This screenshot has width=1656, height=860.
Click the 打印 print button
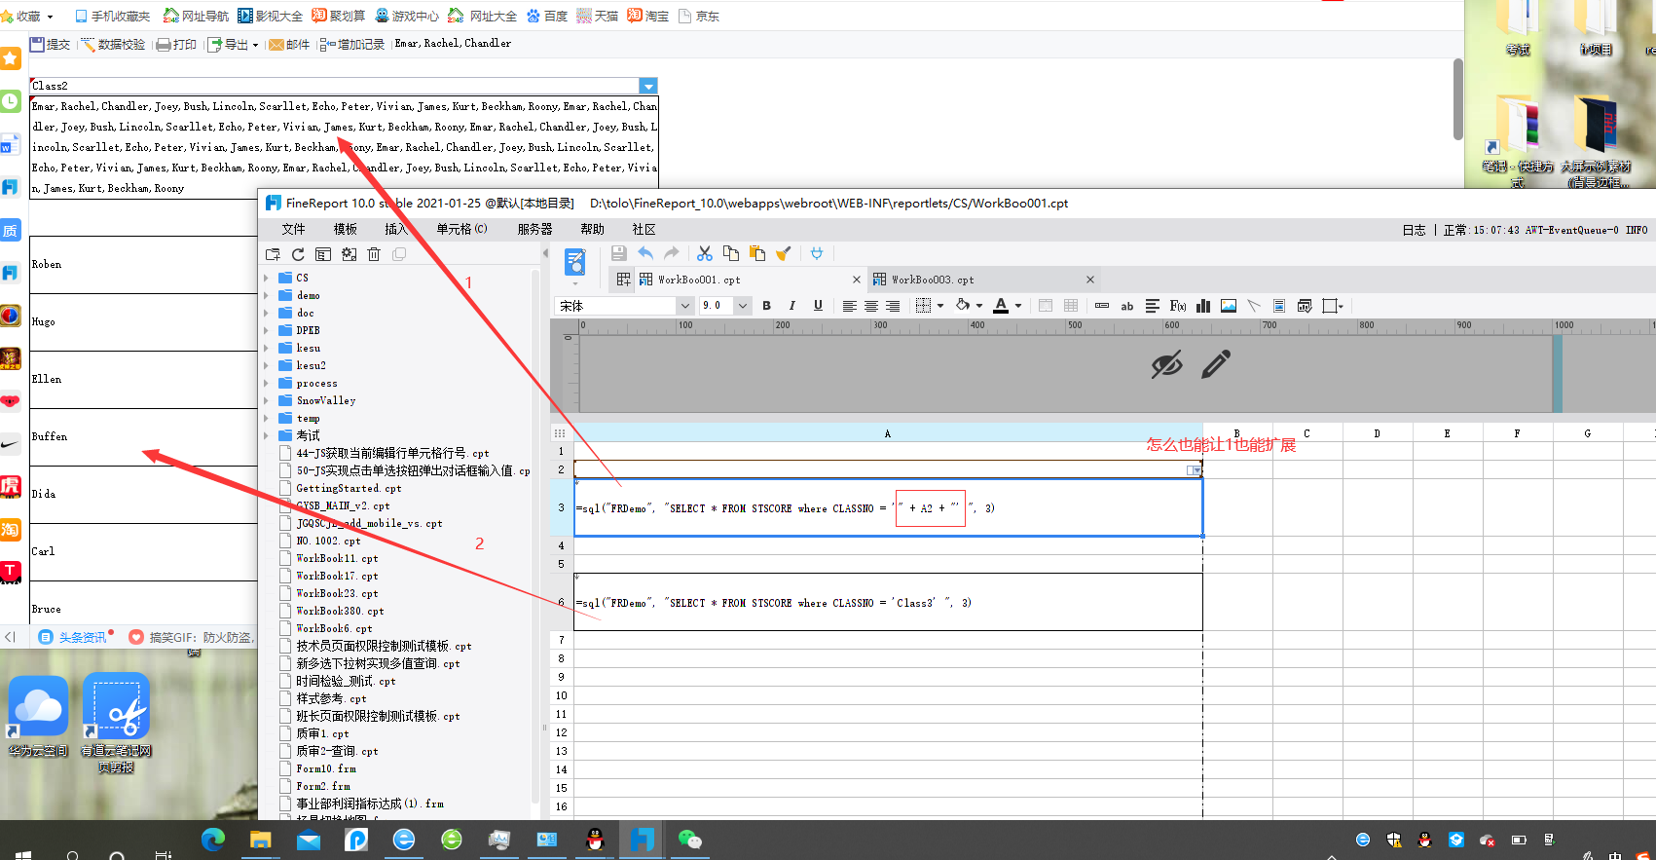pyautogui.click(x=176, y=44)
